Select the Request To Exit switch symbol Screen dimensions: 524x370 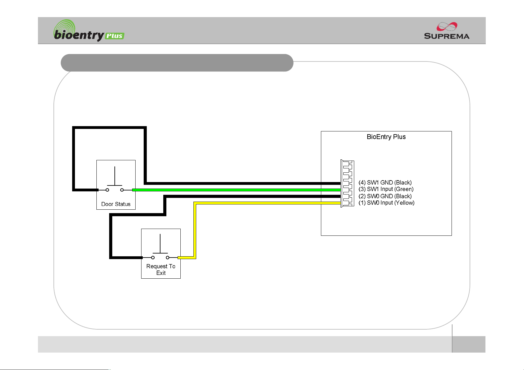coord(160,247)
